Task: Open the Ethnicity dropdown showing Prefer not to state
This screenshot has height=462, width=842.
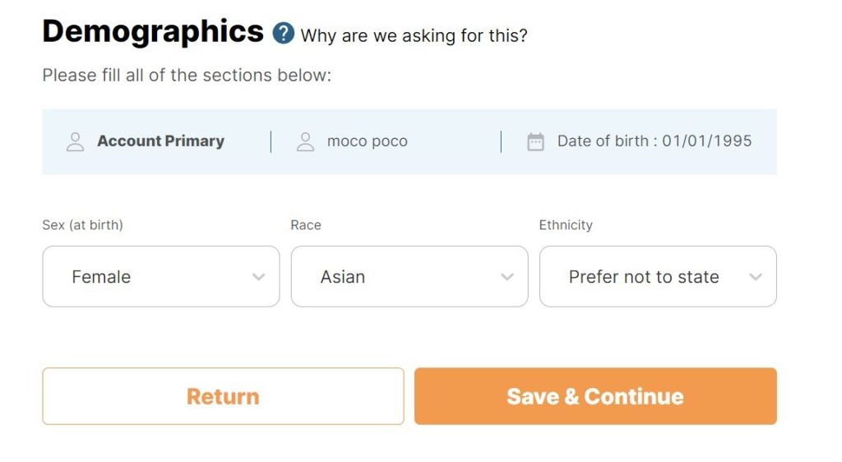Action: 657,276
